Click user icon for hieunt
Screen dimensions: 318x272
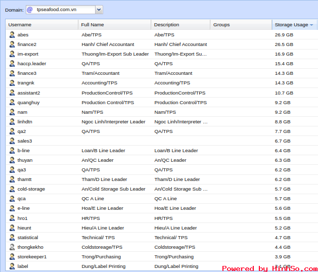coord(12,228)
